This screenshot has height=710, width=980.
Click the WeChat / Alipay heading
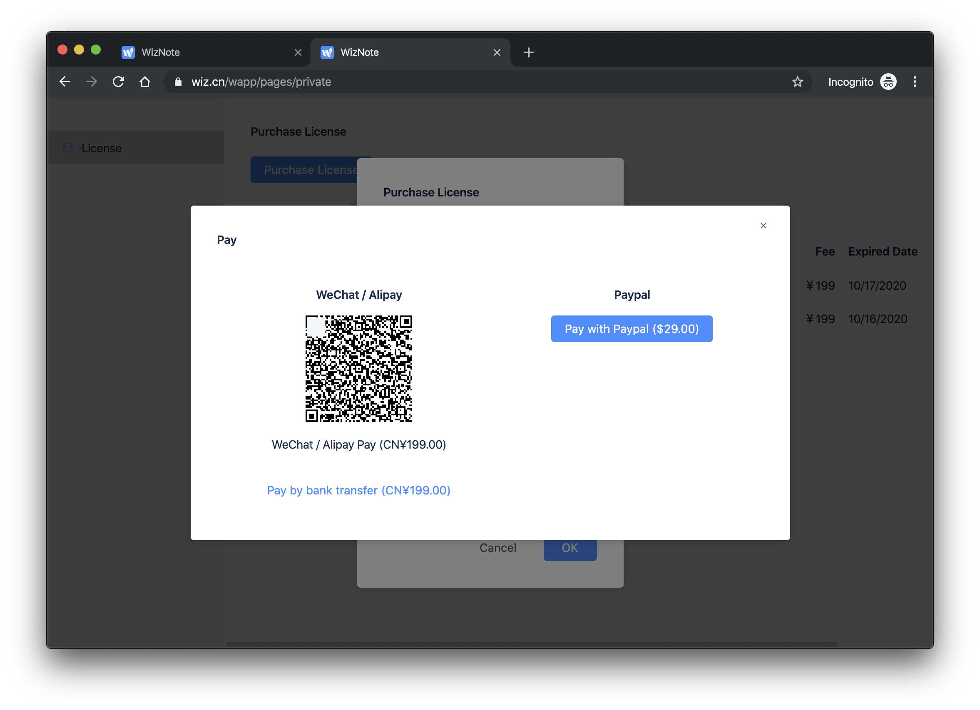[358, 295]
